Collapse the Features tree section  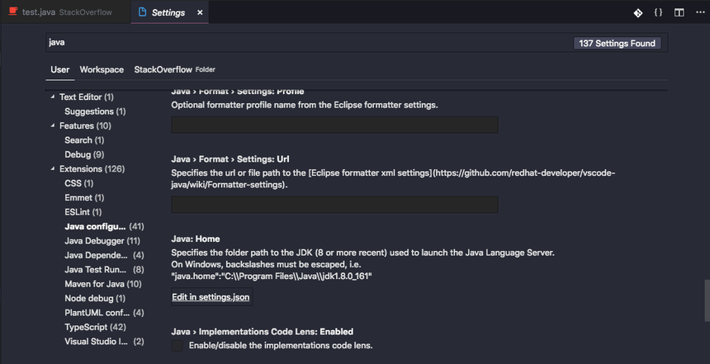coord(52,126)
